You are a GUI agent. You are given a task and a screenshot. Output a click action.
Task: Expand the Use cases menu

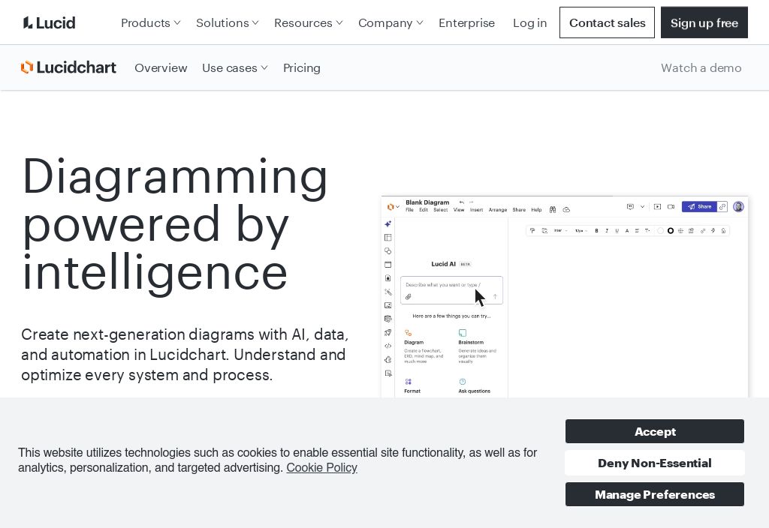coord(234,67)
